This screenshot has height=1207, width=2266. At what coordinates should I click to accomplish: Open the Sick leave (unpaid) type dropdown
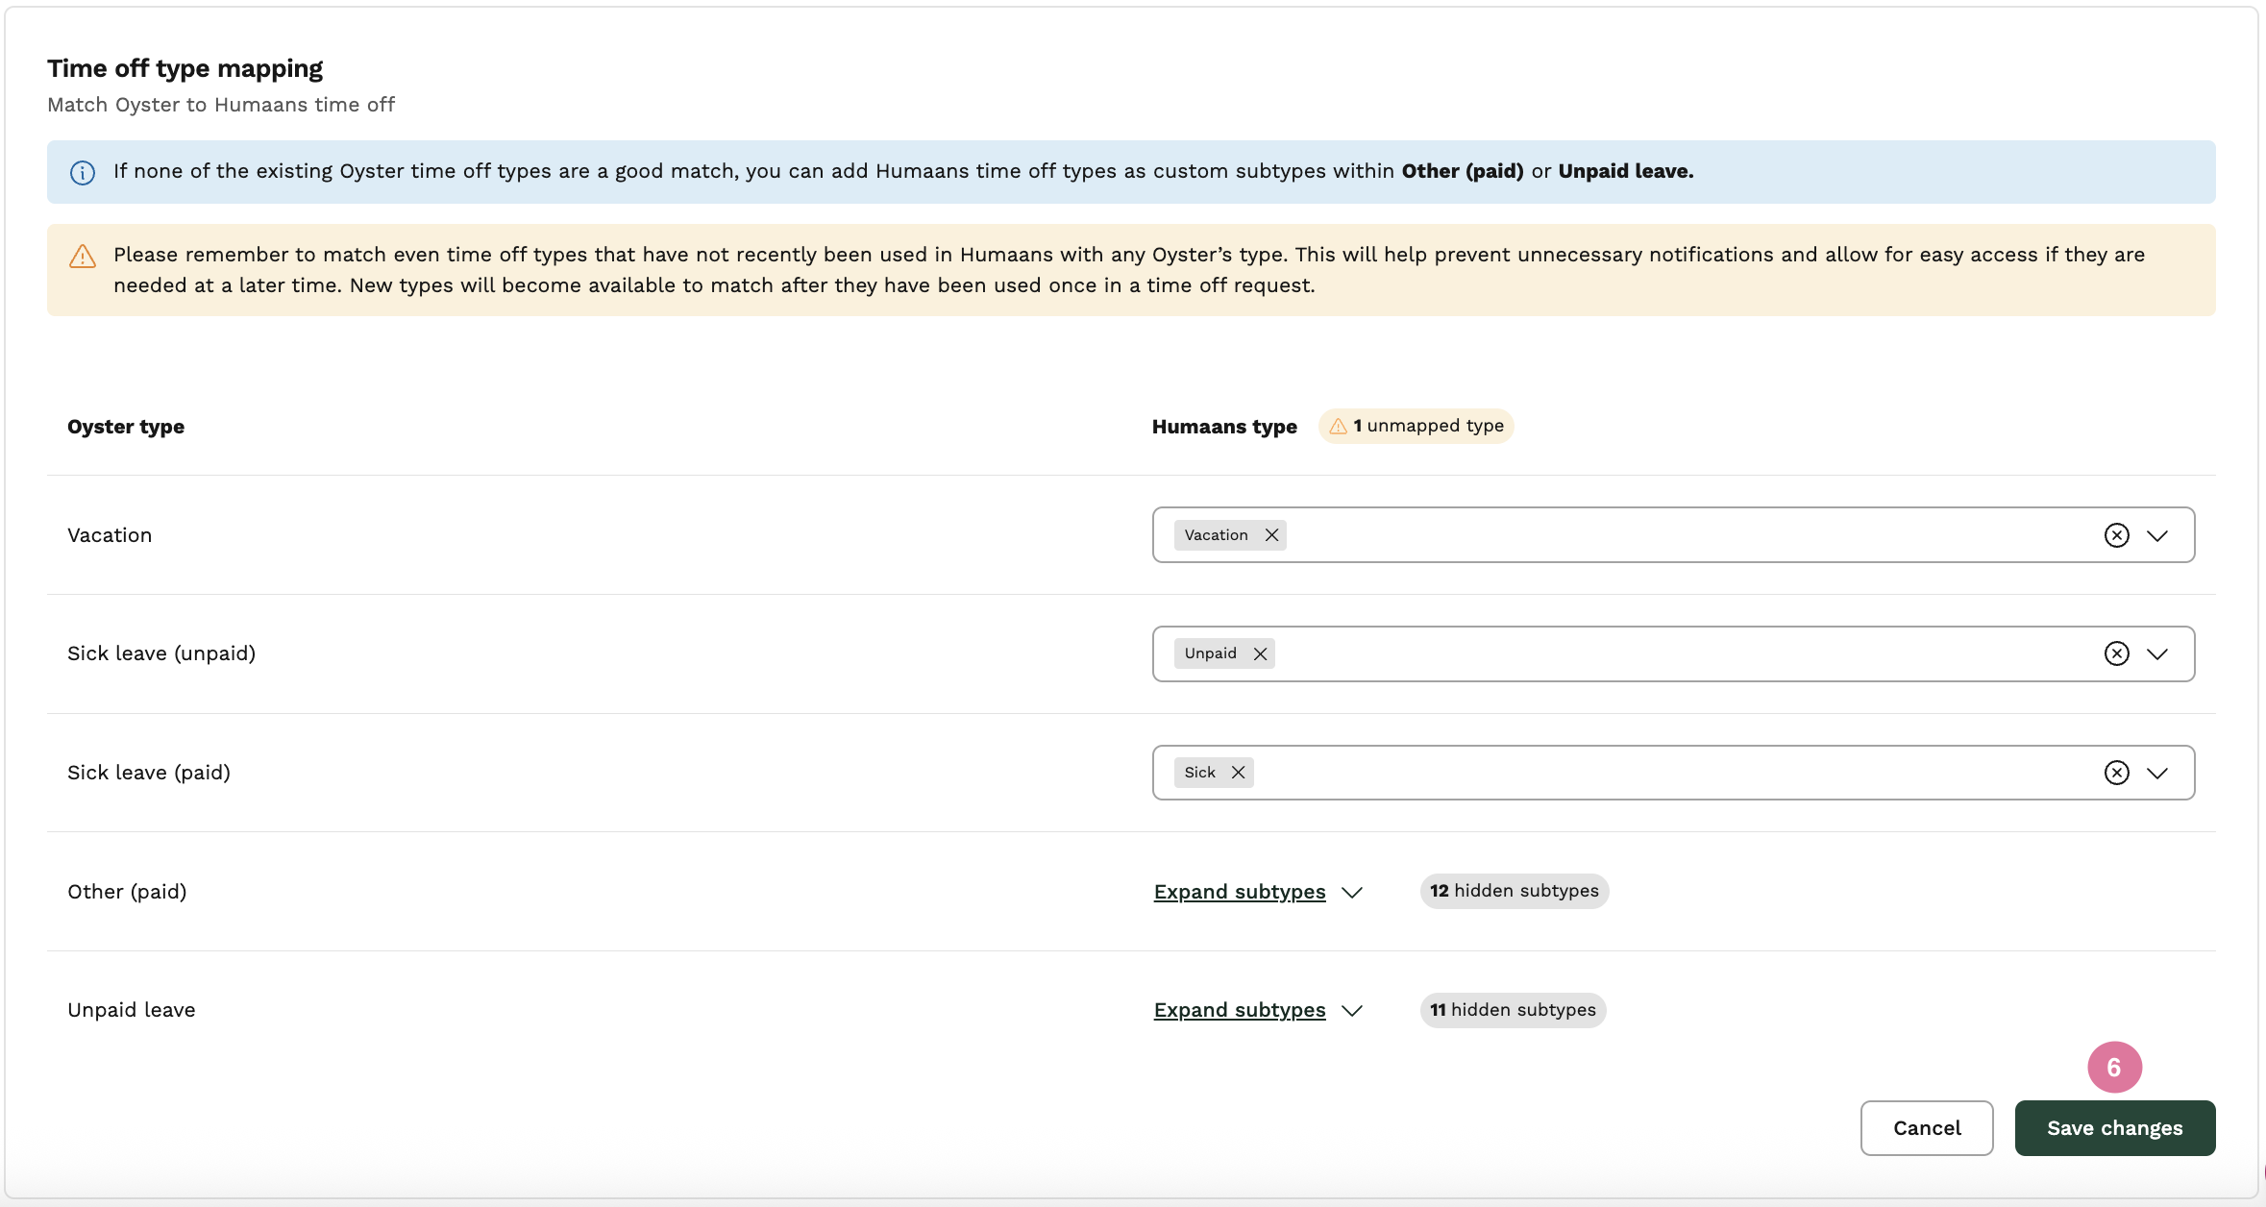pyautogui.click(x=2157, y=653)
